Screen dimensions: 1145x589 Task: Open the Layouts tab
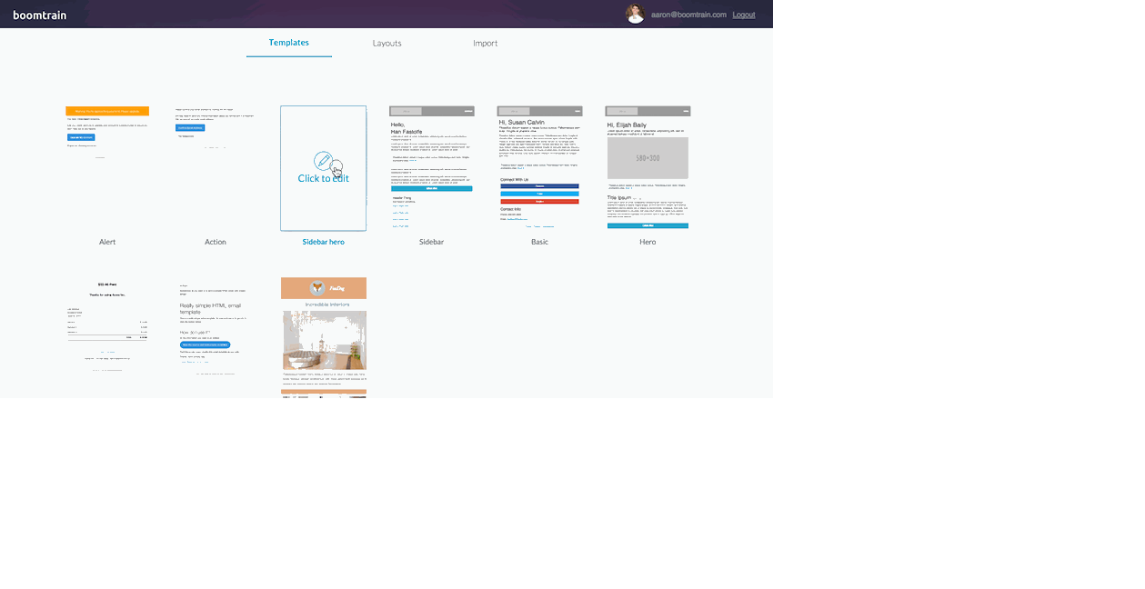pos(387,44)
